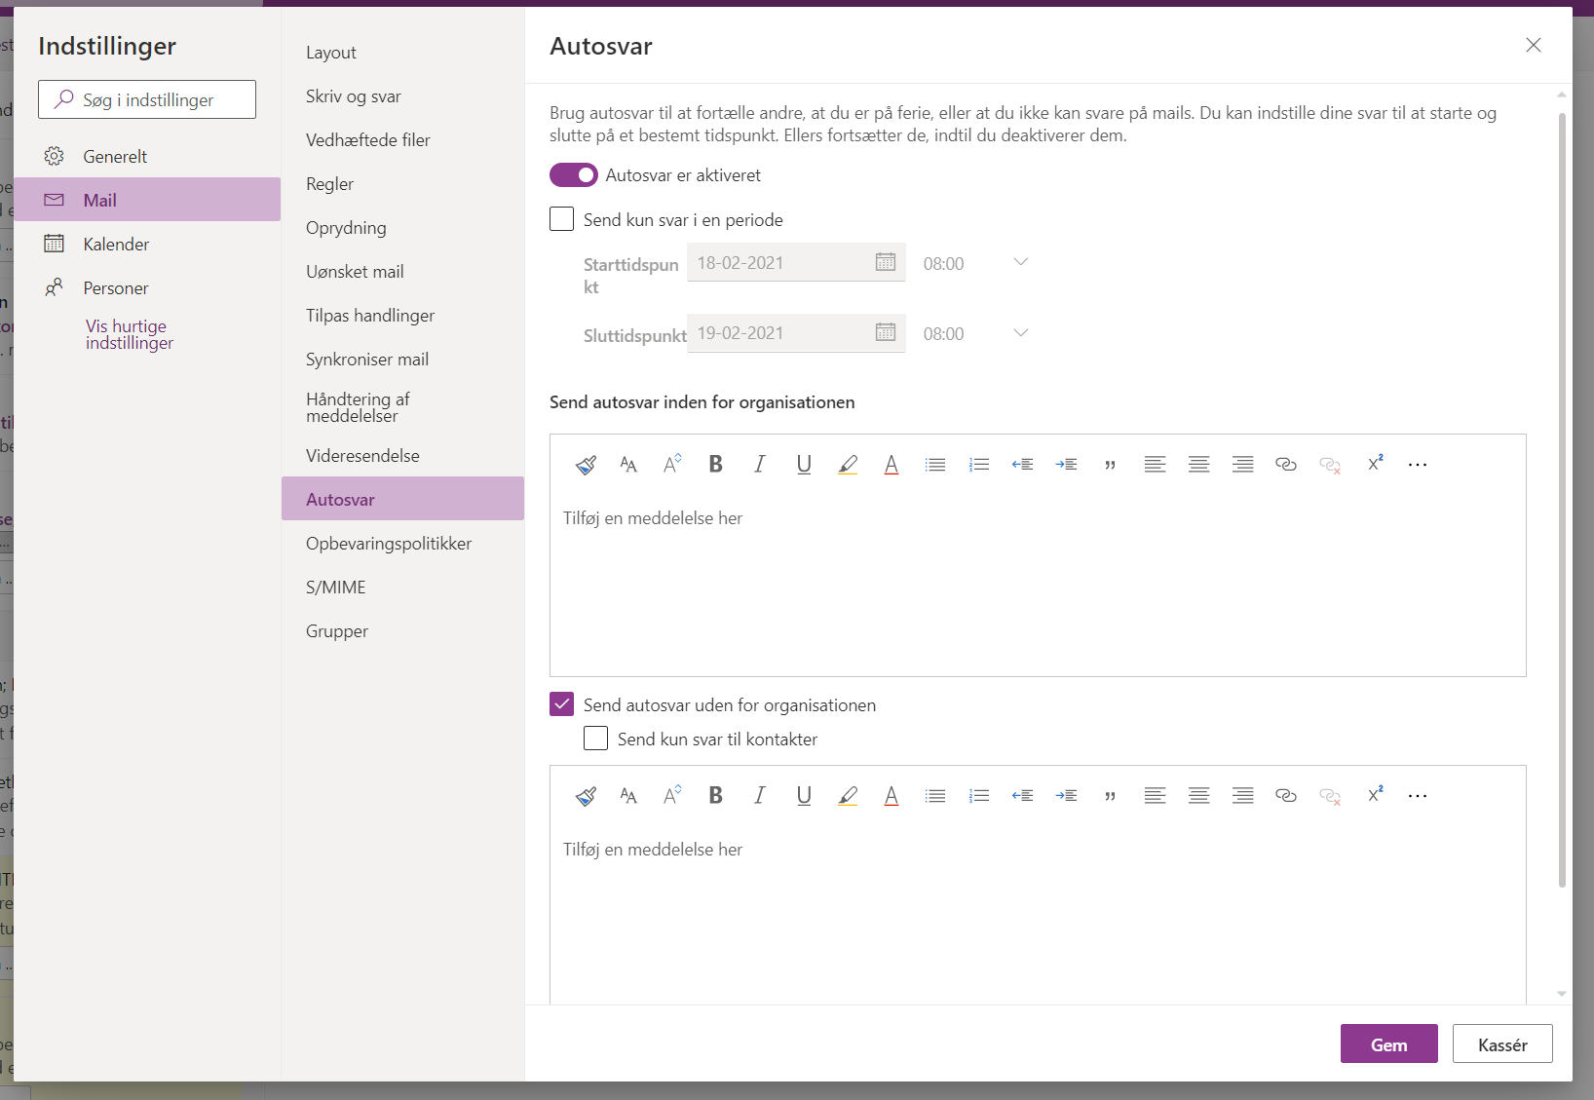This screenshot has height=1100, width=1594.
Task: Insert numbered list in external reply editor
Action: tap(979, 796)
